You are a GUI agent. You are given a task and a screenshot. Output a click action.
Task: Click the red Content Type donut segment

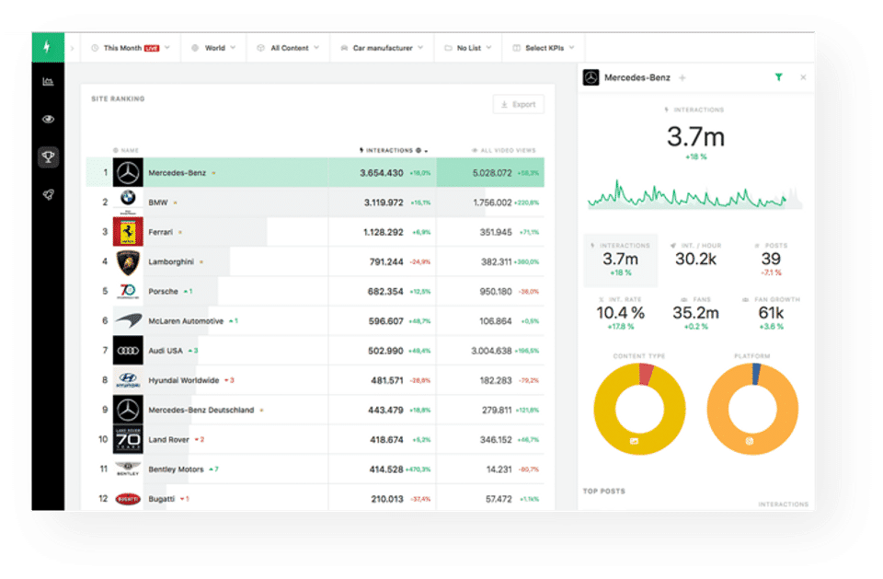[x=646, y=375]
